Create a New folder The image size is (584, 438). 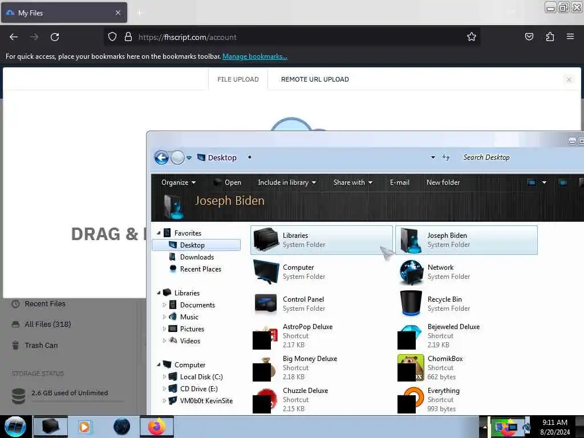(443, 182)
